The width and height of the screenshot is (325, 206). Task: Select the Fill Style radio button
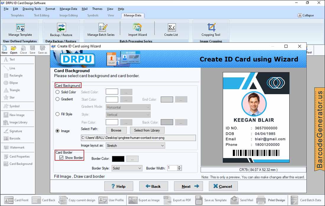[x=57, y=114]
